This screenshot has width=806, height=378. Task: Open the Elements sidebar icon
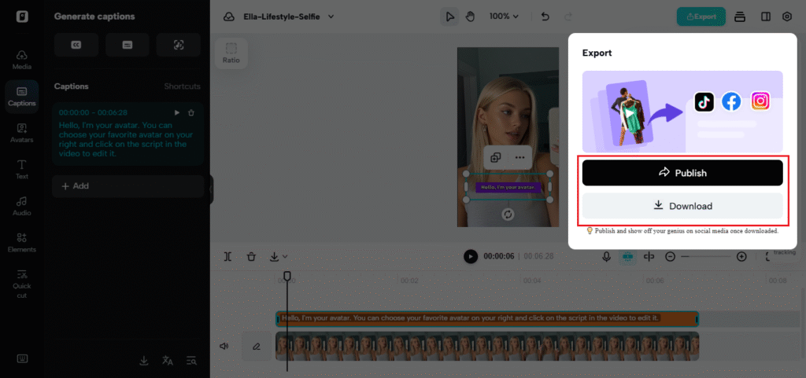coord(22,242)
